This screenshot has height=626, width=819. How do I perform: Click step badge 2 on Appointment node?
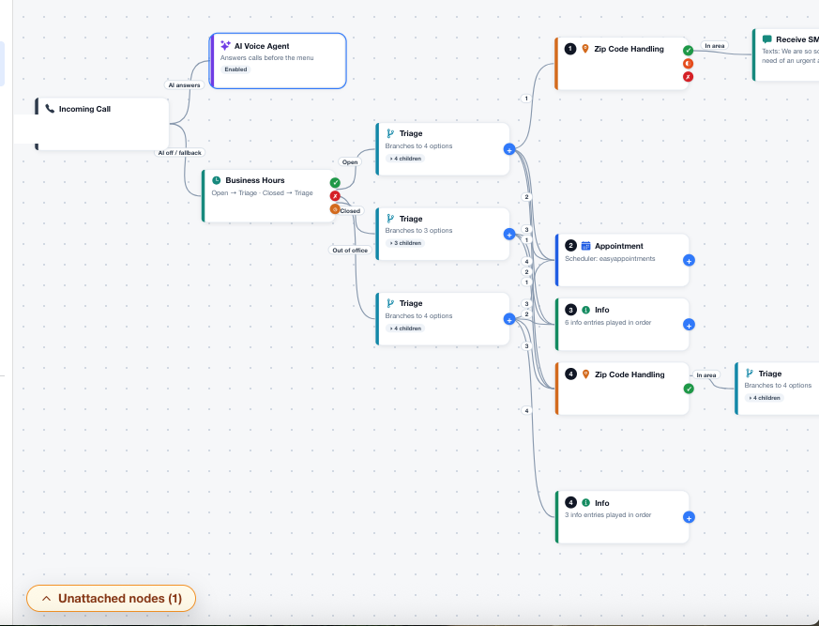(x=571, y=246)
